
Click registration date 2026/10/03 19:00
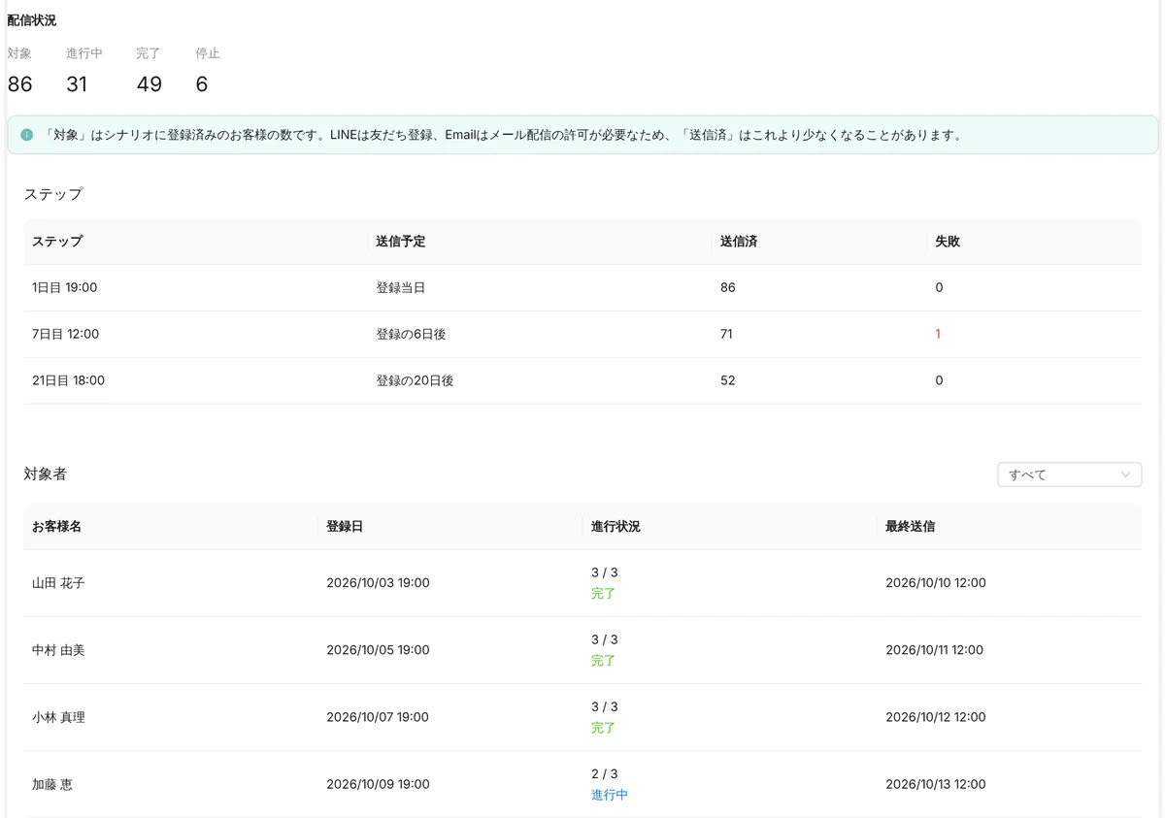(x=378, y=583)
